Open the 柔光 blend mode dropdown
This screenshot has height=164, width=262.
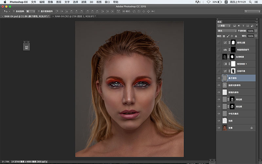pyautogui.click(x=227, y=31)
